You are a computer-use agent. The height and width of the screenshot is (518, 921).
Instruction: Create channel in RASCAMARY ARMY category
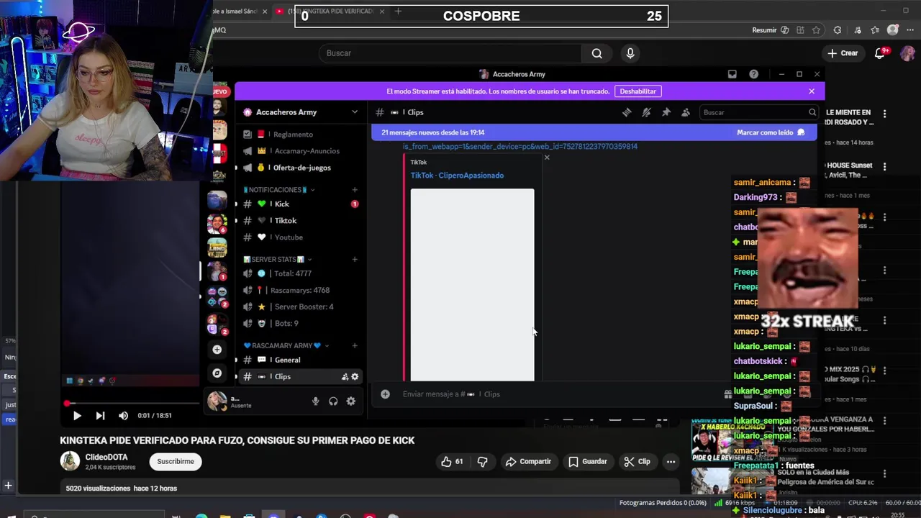(x=355, y=345)
